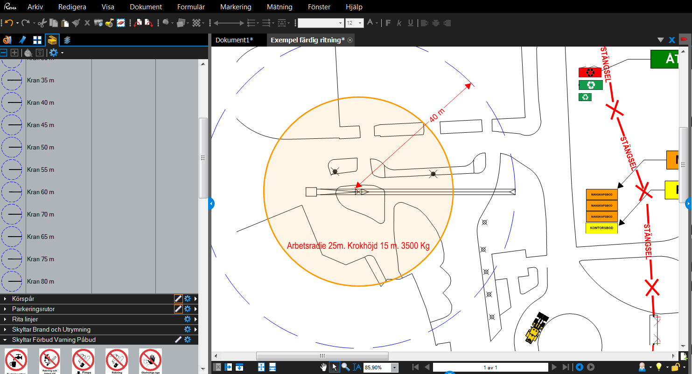The image size is (692, 374).
Task: Open the Layers panel icon
Action: tap(67, 40)
